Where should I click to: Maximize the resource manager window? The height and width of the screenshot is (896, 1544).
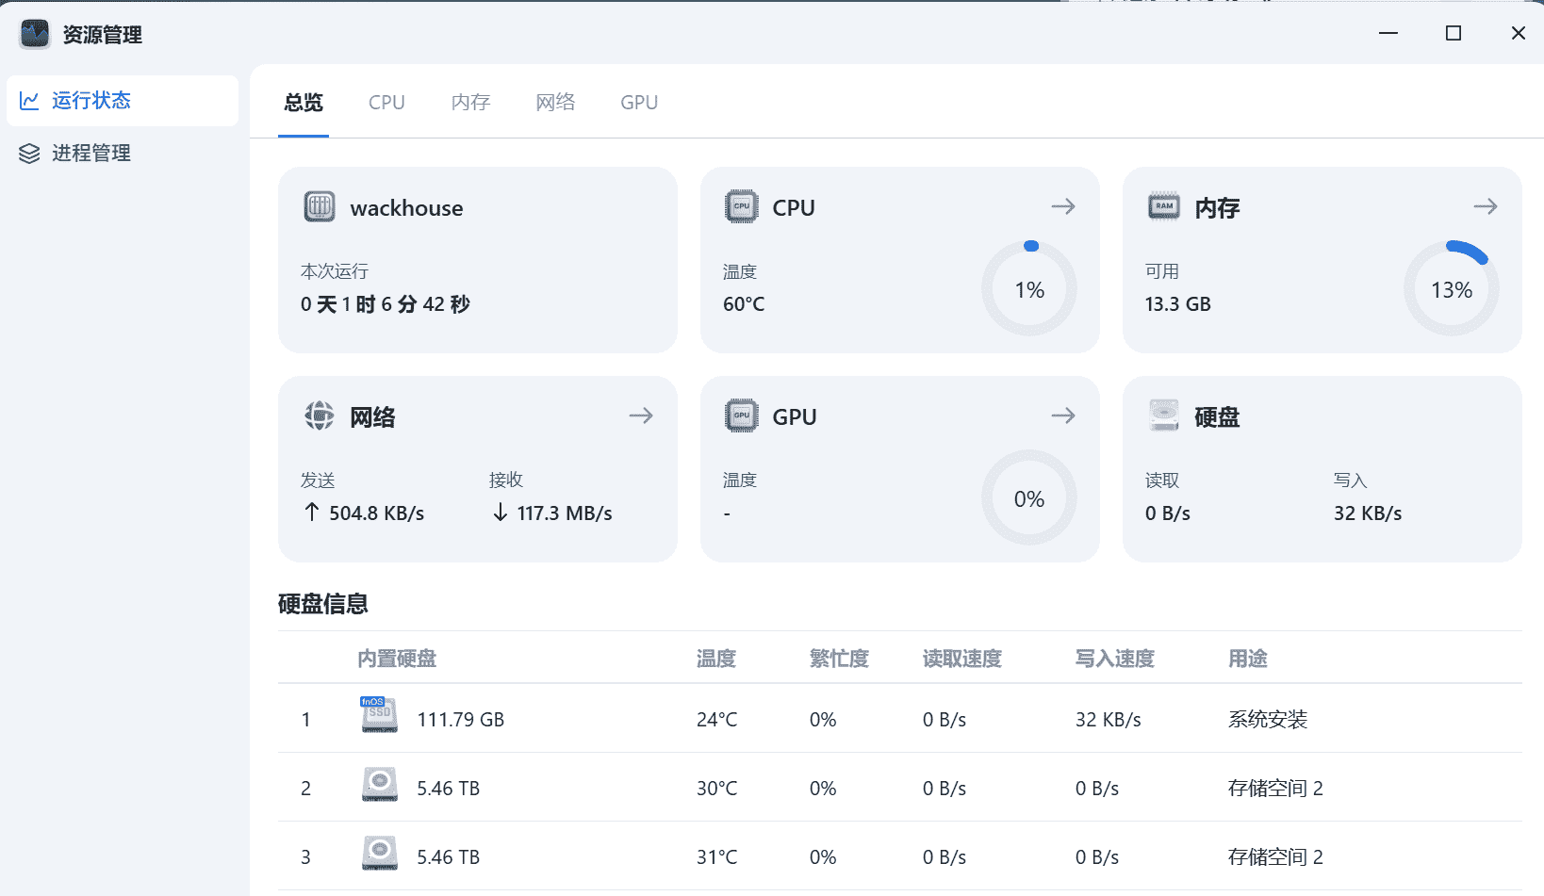tap(1454, 34)
